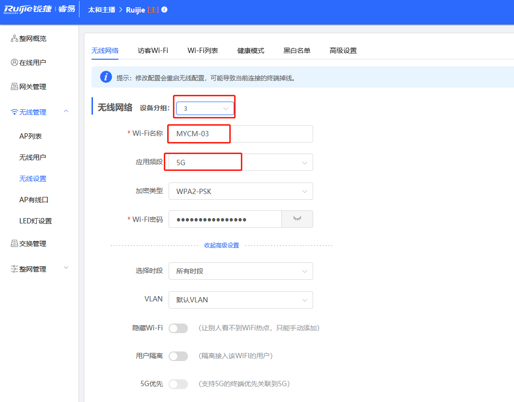Open 网关管理 in the sidebar
The image size is (514, 402).
coord(33,87)
